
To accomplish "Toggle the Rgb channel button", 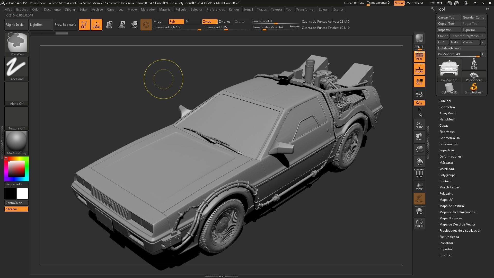I will point(176,22).
